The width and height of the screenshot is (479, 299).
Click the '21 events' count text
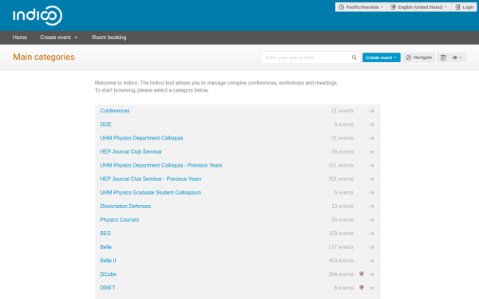pyautogui.click(x=342, y=111)
